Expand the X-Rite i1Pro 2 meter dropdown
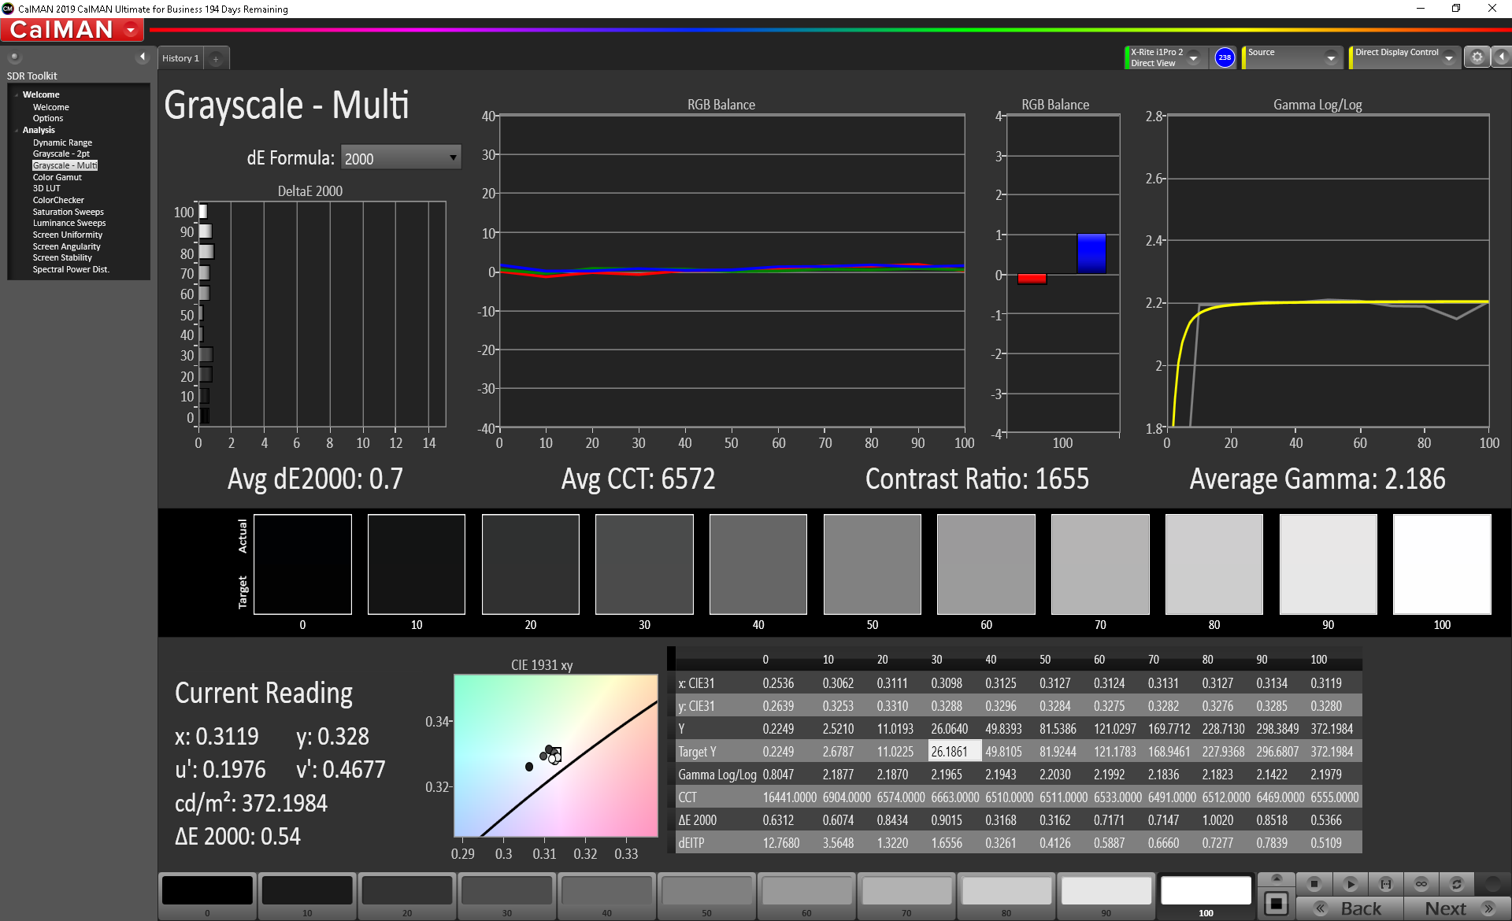 pos(1193,57)
